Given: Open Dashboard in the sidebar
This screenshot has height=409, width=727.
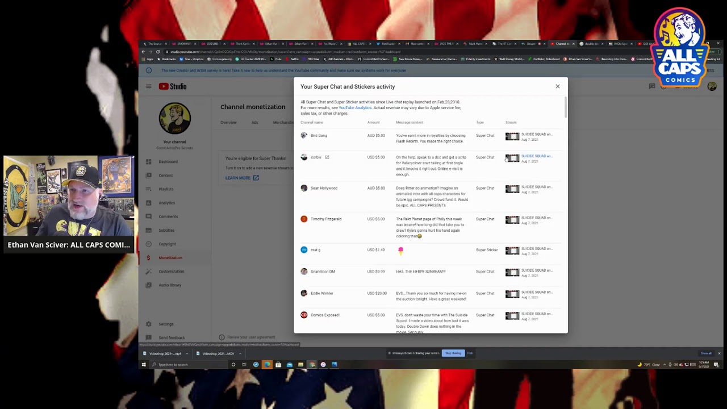Looking at the screenshot, I should [x=168, y=162].
